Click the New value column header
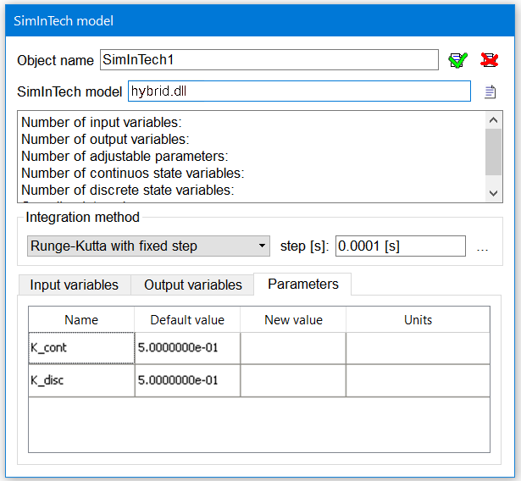Screen dimensions: 521x481 point(293,319)
